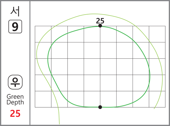The image size is (170, 126).
Task: Click the word Depth in sidebar
Action: tap(15, 103)
